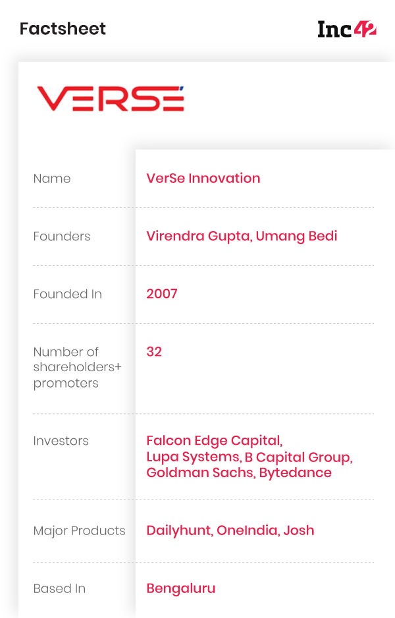Image resolution: width=395 pixels, height=618 pixels.
Task: Click investor Goldman Sachs
Action: pyautogui.click(x=201, y=473)
